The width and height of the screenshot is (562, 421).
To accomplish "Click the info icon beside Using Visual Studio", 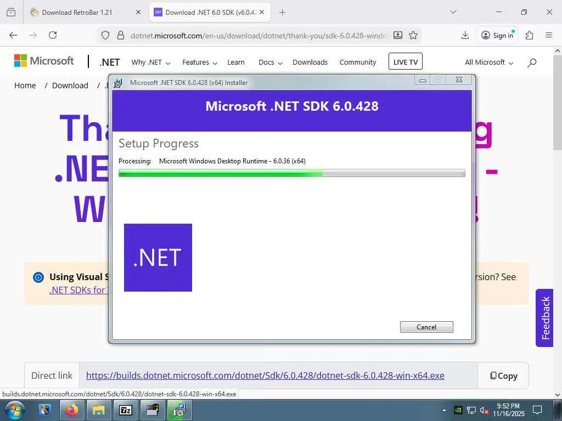I will [38, 277].
